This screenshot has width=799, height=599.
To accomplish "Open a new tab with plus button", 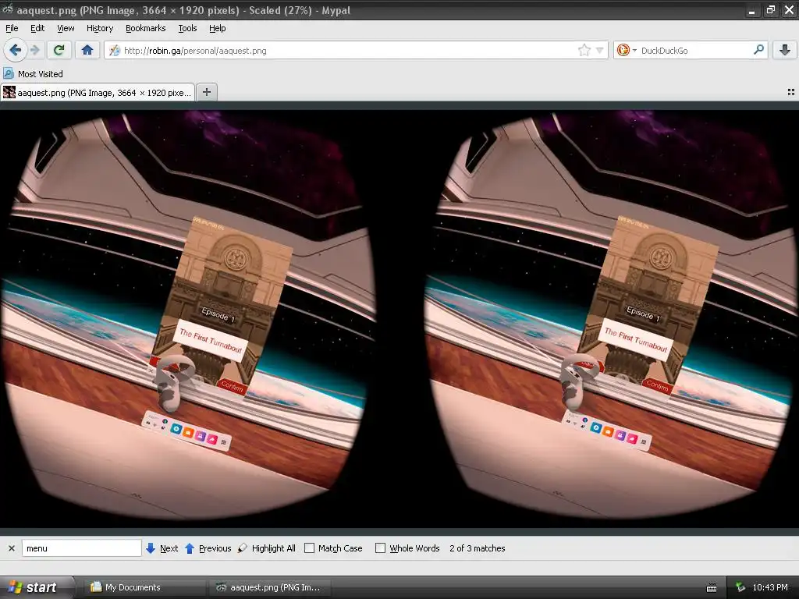I will 206,92.
